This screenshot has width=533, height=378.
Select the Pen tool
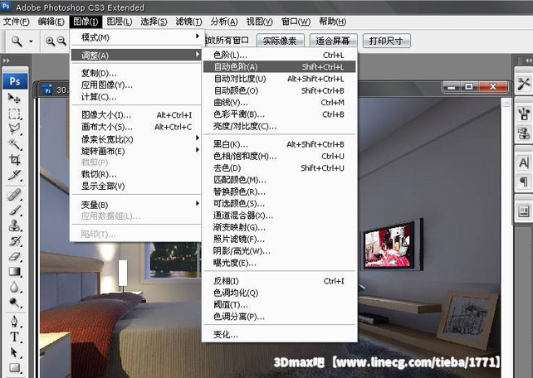14,321
